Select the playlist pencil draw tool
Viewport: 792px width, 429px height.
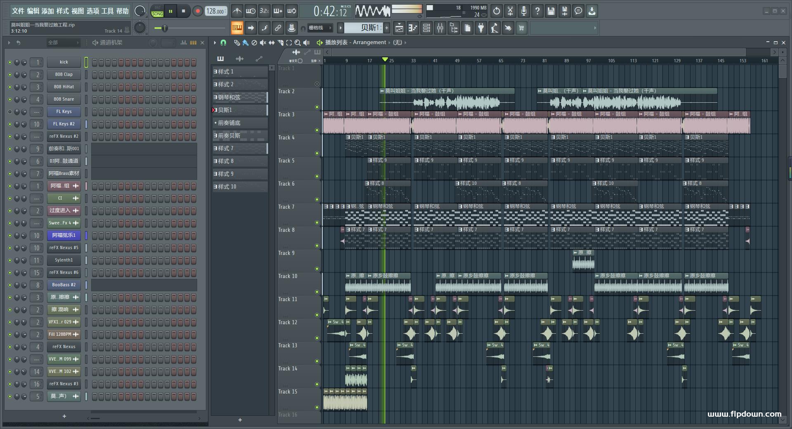[x=237, y=42]
